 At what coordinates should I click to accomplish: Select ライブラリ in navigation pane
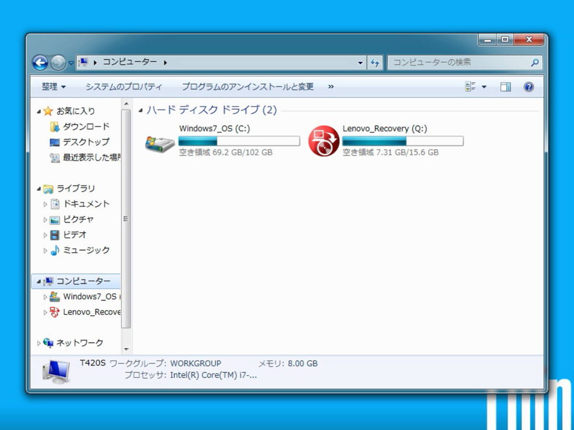point(76,188)
